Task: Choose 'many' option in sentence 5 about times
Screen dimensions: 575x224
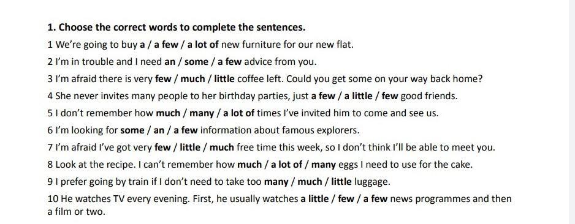Action: point(202,113)
